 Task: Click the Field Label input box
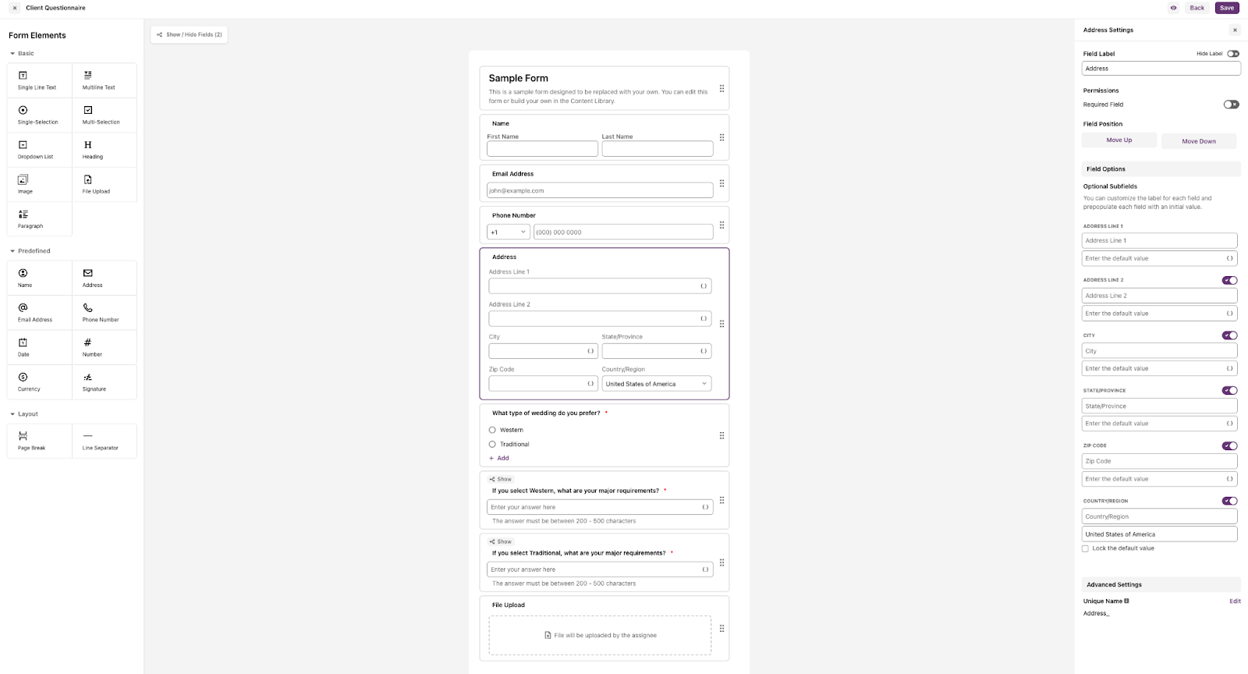click(x=1161, y=69)
